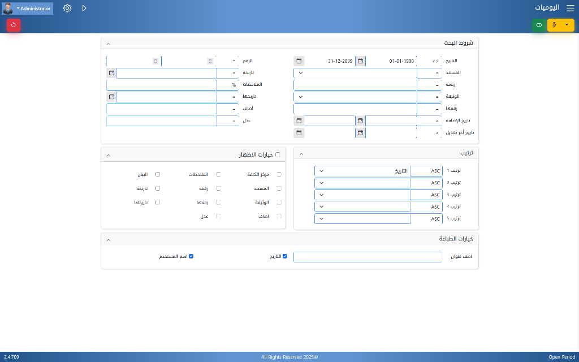
Task: Enable the مركز الكلفة display checkbox
Action: tap(279, 175)
